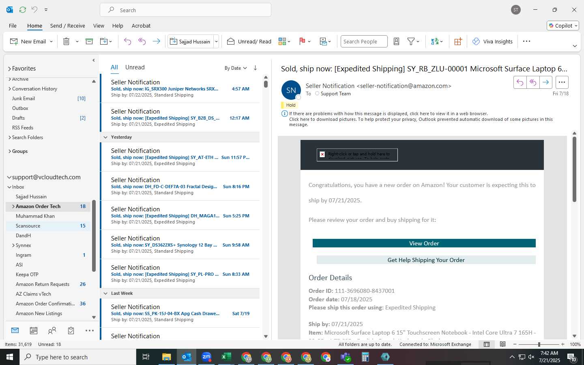This screenshot has height=365, width=584.
Task: Open the Acrobat tab
Action: coord(141,26)
